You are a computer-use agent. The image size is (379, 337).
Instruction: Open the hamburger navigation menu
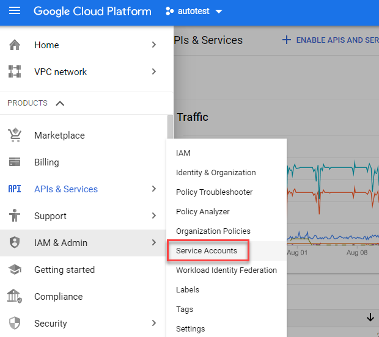[x=15, y=11]
